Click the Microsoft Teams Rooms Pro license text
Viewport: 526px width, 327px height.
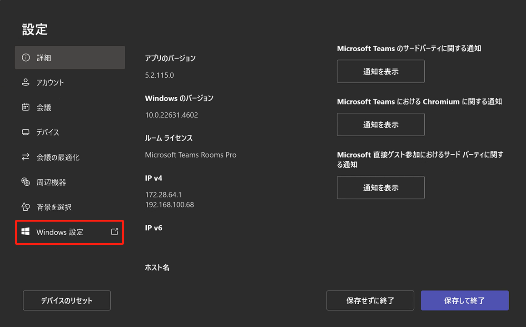[190, 154]
